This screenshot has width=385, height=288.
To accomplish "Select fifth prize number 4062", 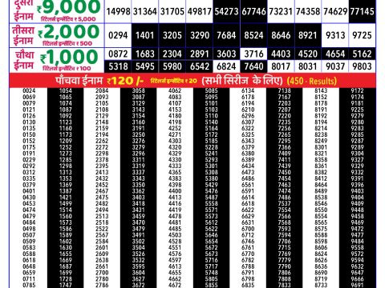I will (x=175, y=90).
